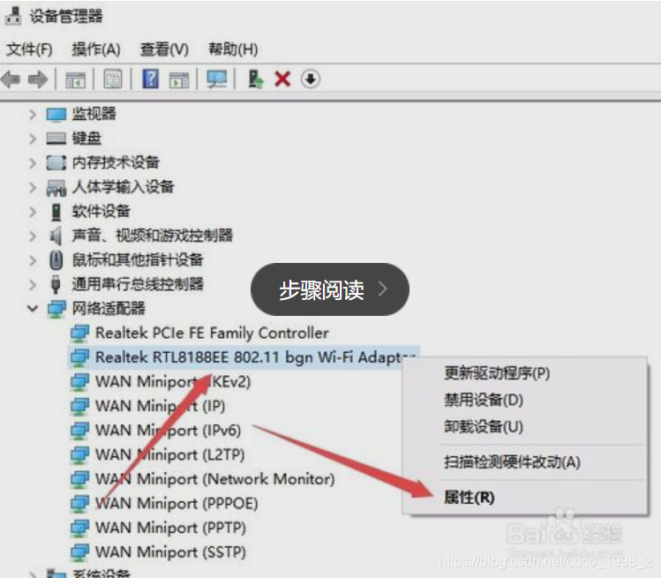Expand the 监视器 category
Image resolution: width=661 pixels, height=578 pixels.
pyautogui.click(x=33, y=114)
